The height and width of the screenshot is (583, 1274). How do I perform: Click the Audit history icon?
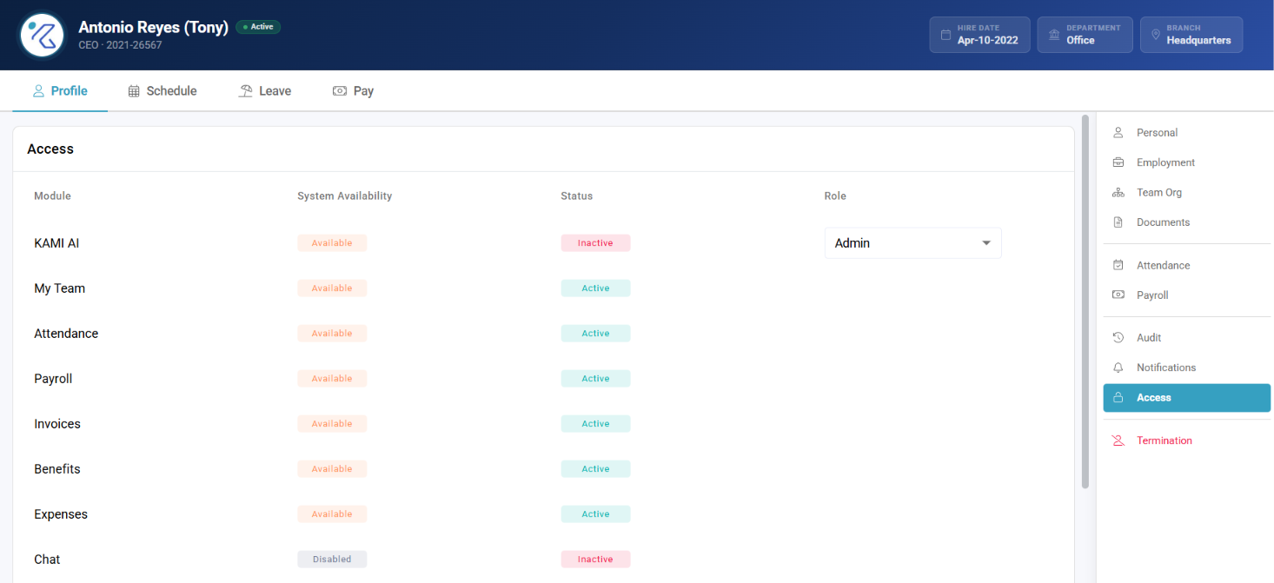1118,338
